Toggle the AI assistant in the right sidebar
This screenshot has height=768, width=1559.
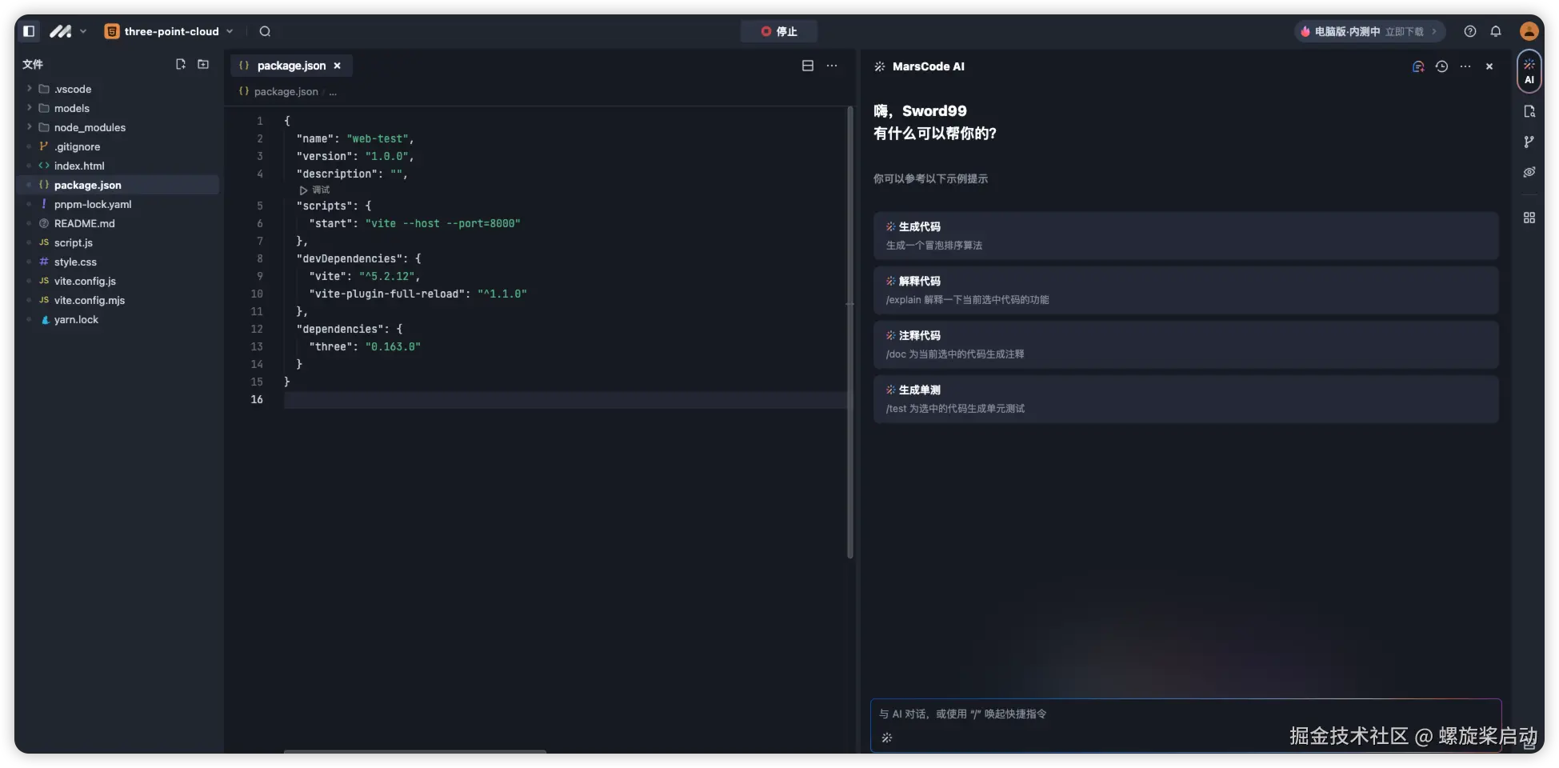pos(1529,71)
